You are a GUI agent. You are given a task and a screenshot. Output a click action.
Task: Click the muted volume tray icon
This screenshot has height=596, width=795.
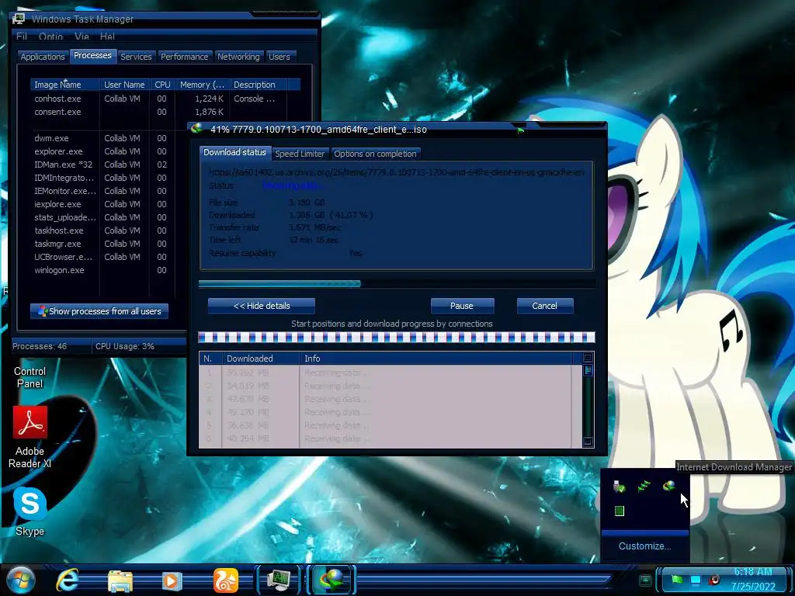pos(714,579)
